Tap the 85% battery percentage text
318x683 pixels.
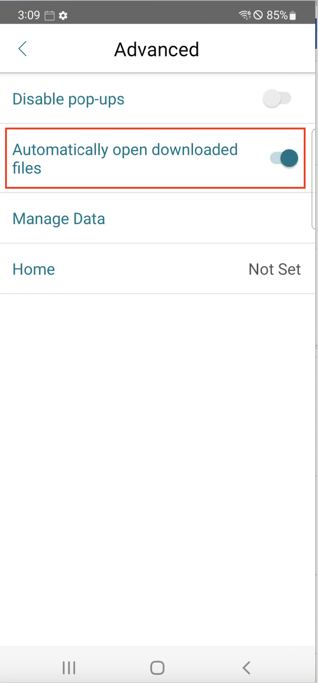(x=277, y=15)
